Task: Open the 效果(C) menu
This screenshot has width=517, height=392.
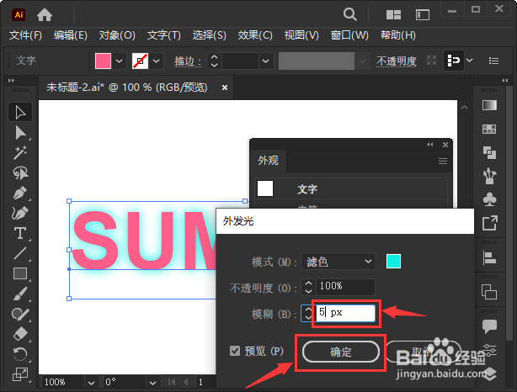Action: pos(255,35)
